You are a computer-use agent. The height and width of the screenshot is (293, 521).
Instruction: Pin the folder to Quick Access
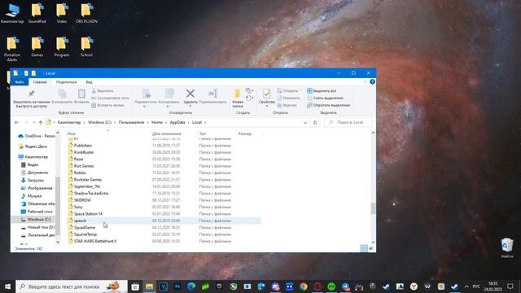[x=32, y=98]
